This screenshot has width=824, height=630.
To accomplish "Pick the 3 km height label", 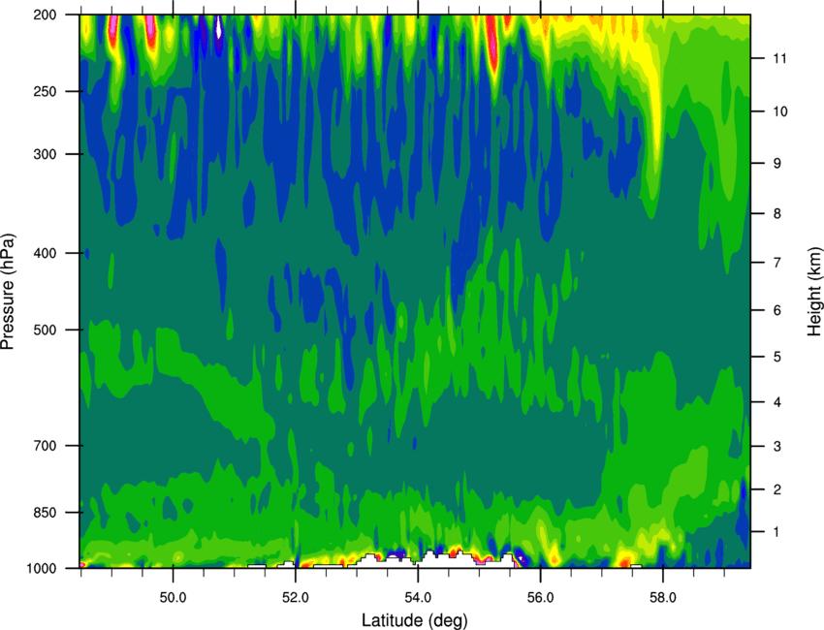I will [776, 447].
